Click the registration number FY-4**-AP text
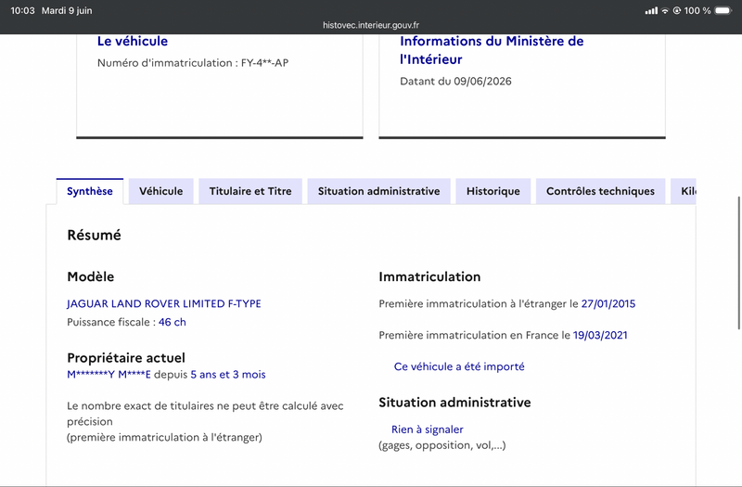 [x=264, y=63]
